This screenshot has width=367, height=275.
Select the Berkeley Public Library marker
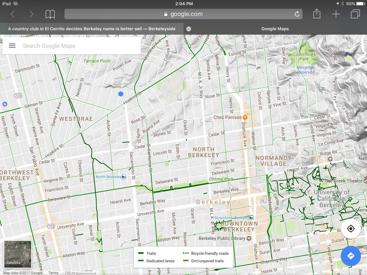[249, 238]
